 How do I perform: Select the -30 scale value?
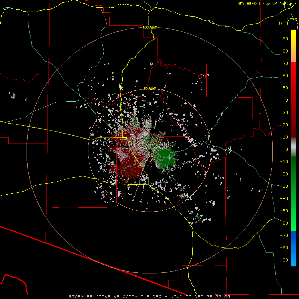click(x=284, y=186)
